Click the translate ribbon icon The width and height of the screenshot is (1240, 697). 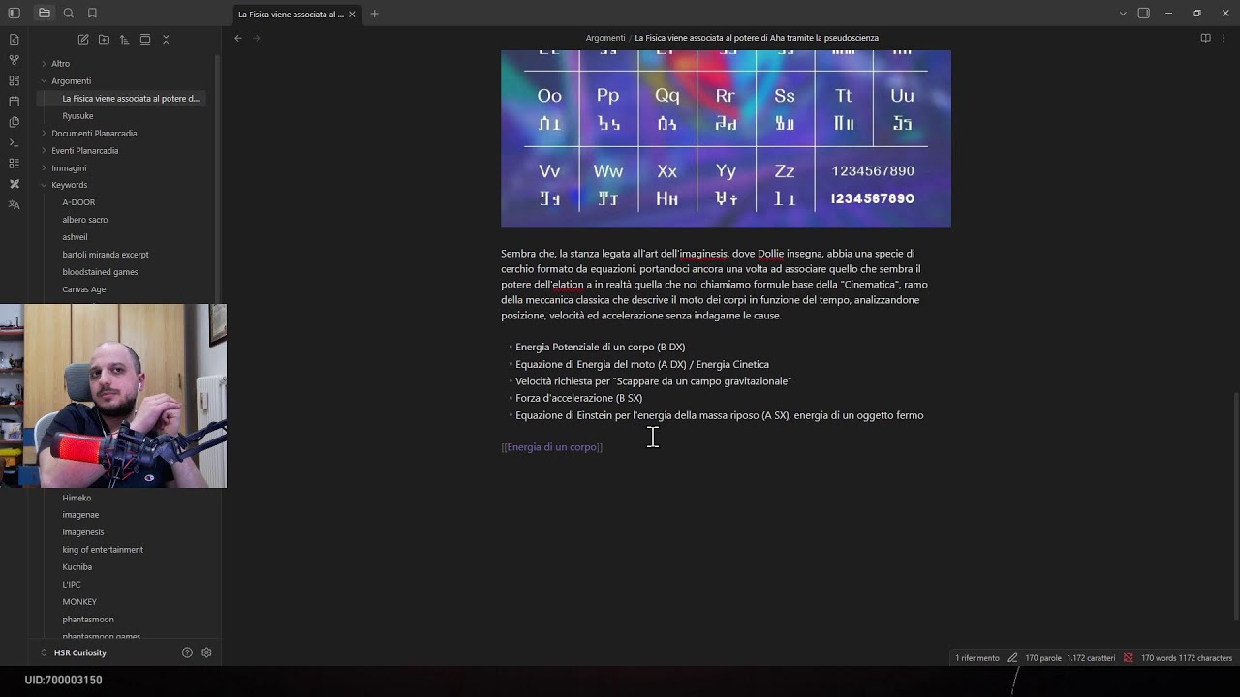pyautogui.click(x=14, y=204)
